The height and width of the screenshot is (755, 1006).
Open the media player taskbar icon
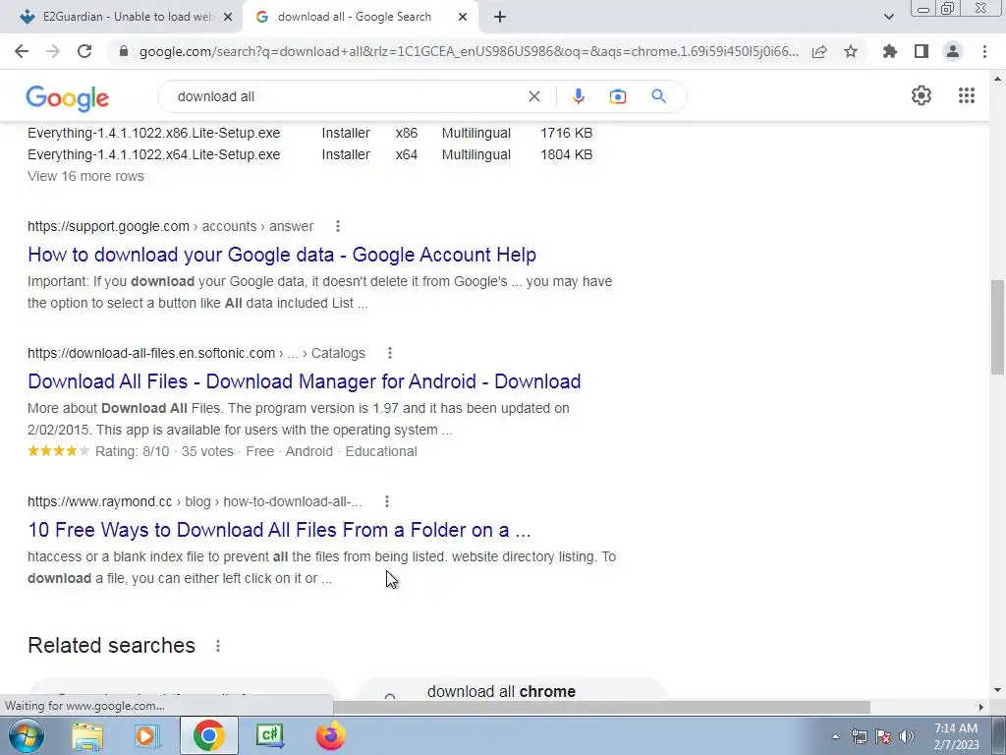click(x=147, y=735)
